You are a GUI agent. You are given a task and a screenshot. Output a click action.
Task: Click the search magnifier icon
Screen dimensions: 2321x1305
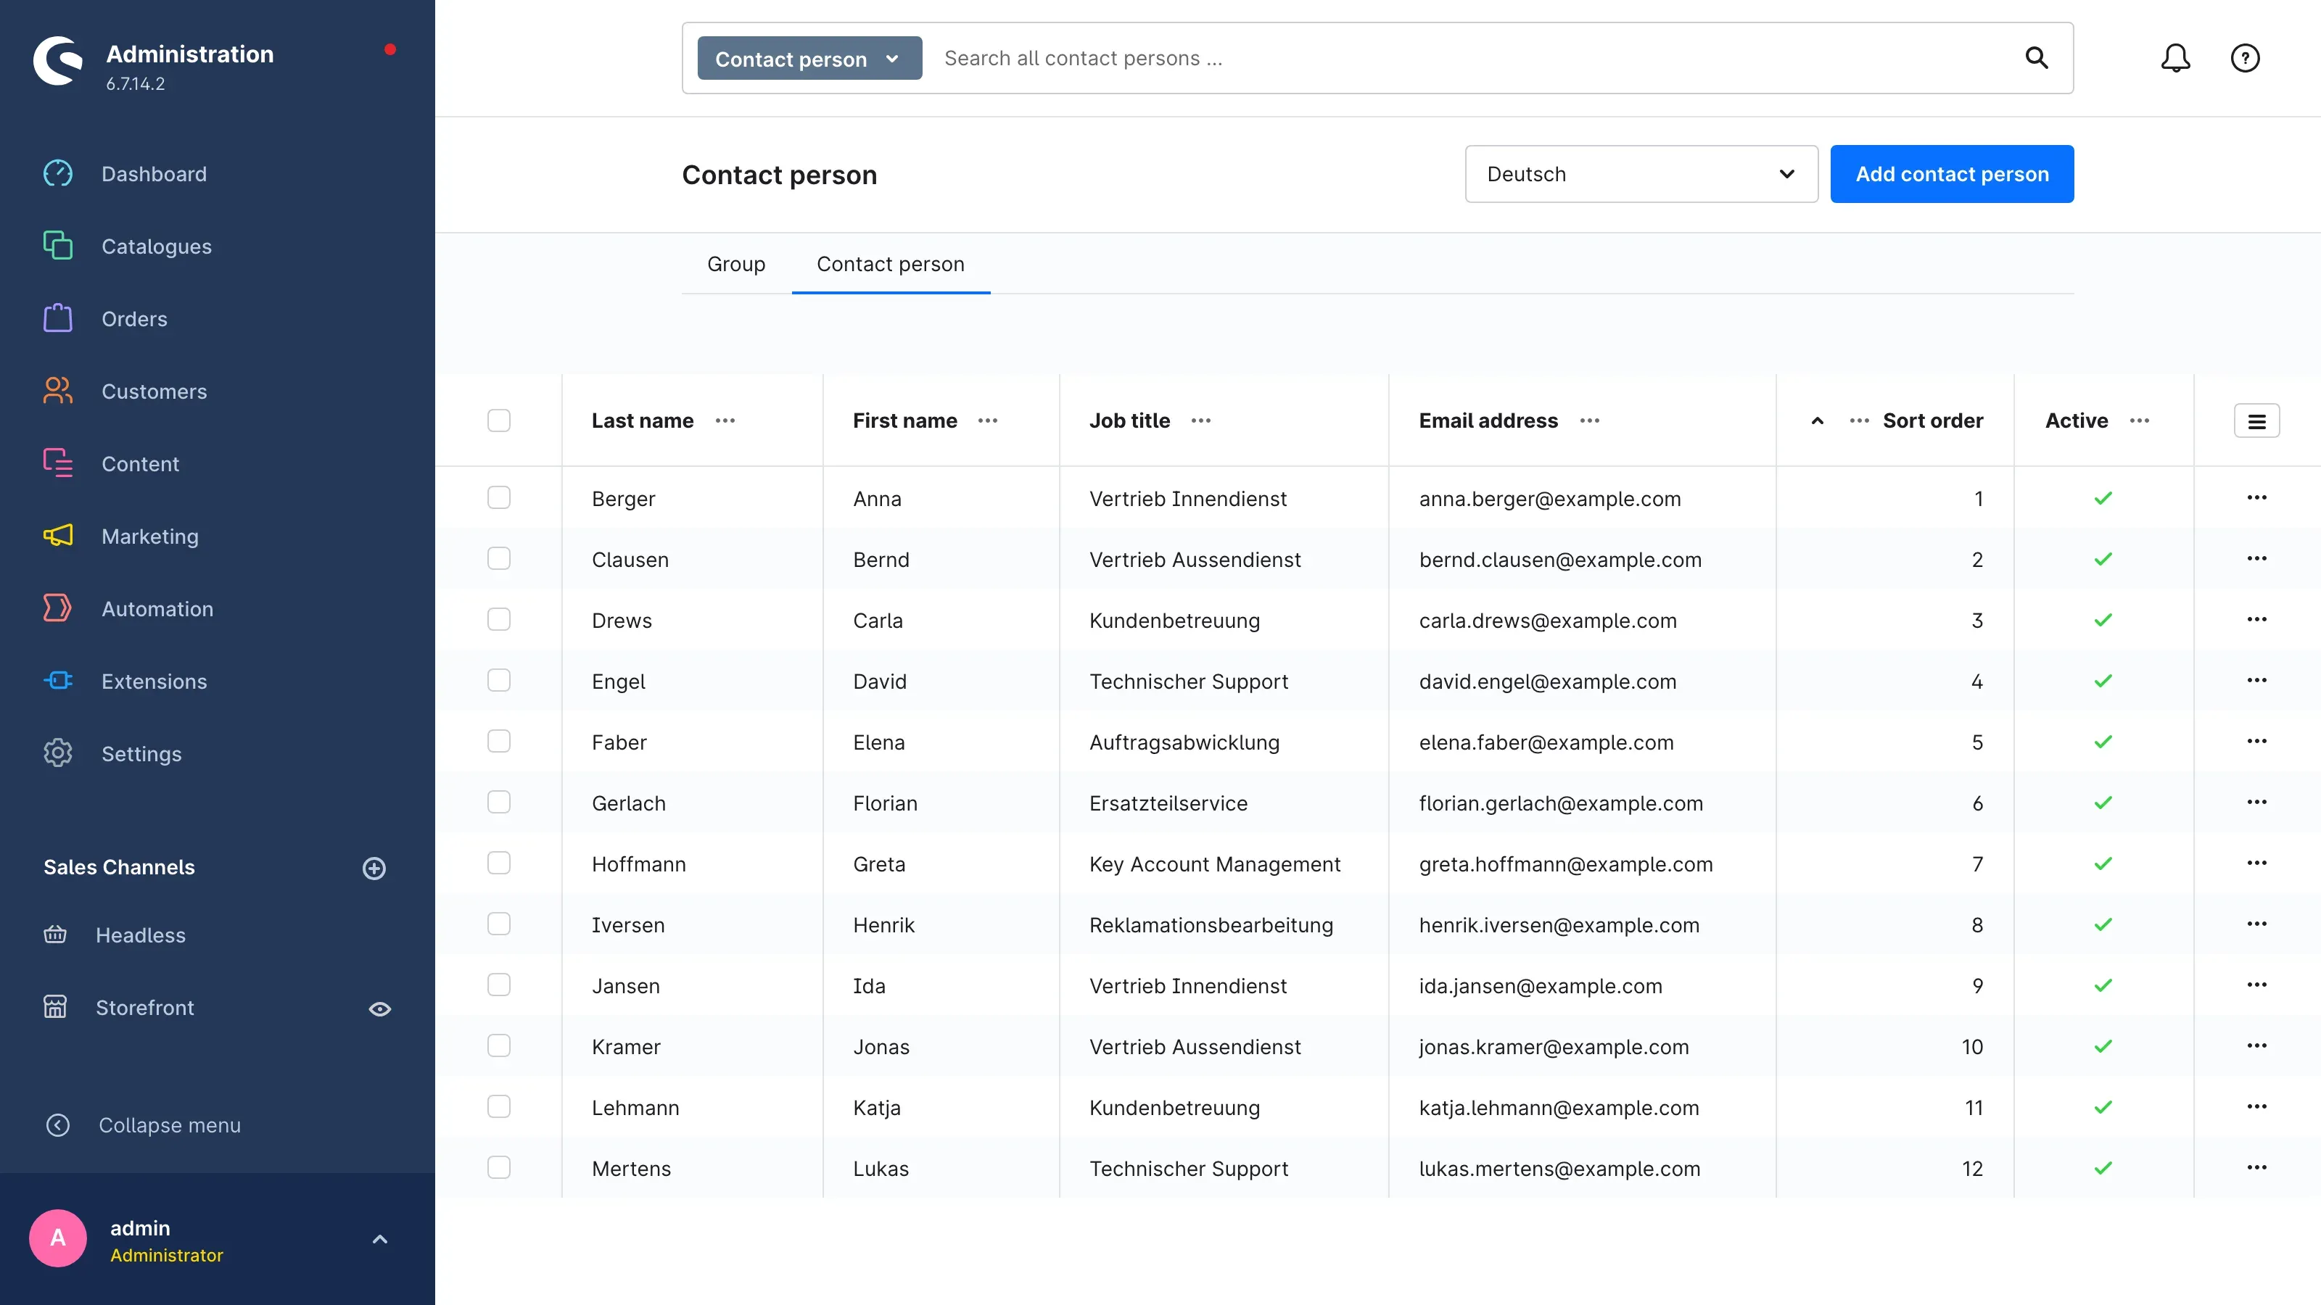pos(2036,59)
